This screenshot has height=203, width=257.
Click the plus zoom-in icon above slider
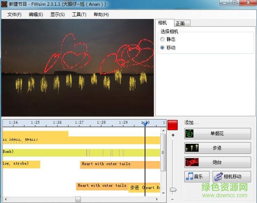(173, 135)
